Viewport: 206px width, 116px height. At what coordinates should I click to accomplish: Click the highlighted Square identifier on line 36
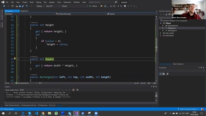tap(50, 59)
